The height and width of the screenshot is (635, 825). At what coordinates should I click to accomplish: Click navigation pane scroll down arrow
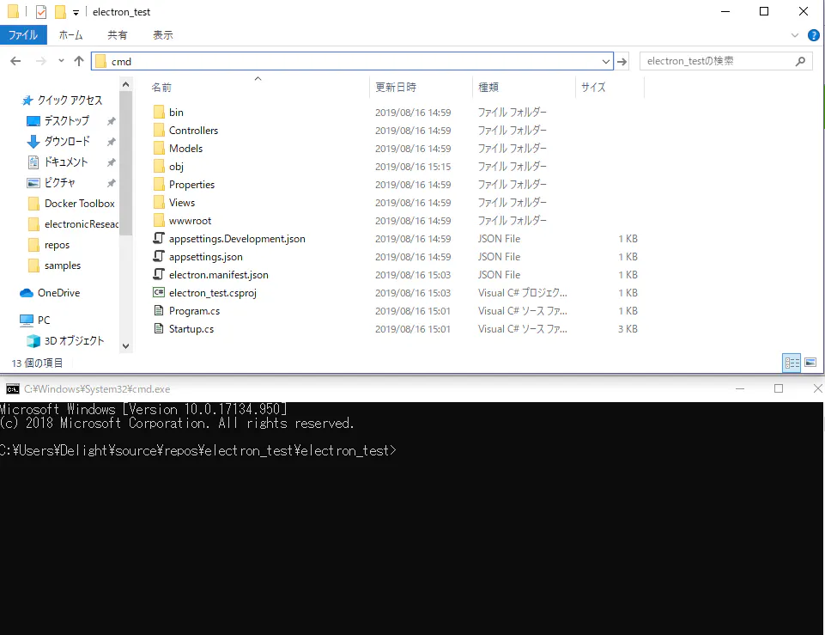[125, 346]
